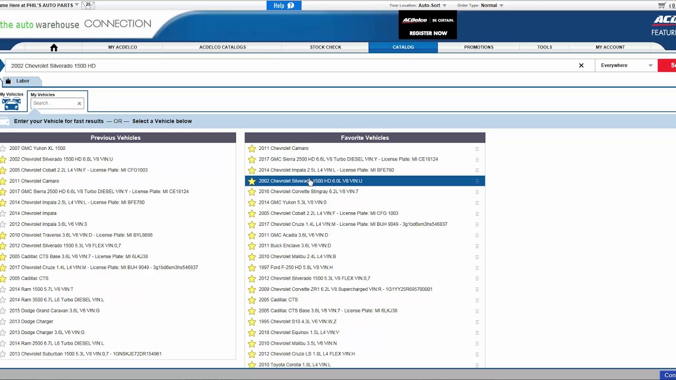Click drag handle for favorite 2012 Silverado 1500 5.3L
Screen dimensions: 676x380
point(477,279)
